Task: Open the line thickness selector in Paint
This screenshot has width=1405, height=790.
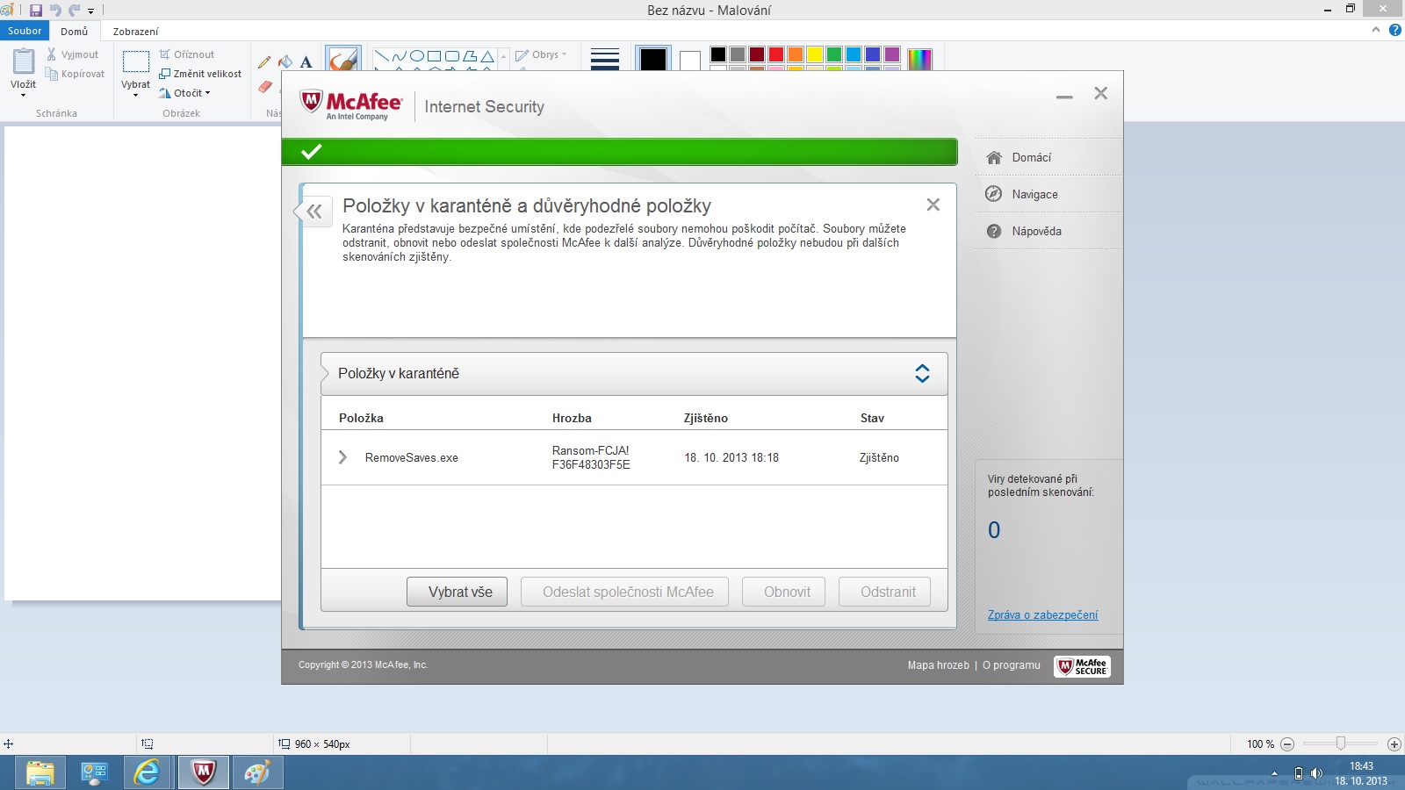Action: (x=605, y=58)
